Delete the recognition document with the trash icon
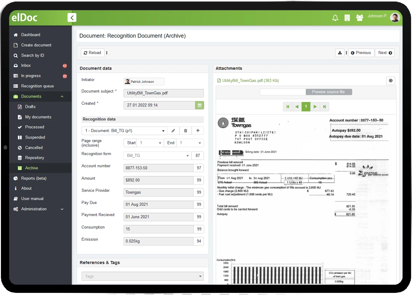Viewport: 412px width, 295px height. pos(186,131)
